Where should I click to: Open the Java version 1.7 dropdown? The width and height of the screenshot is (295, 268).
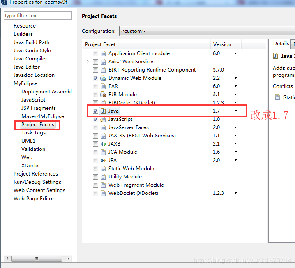point(235,111)
